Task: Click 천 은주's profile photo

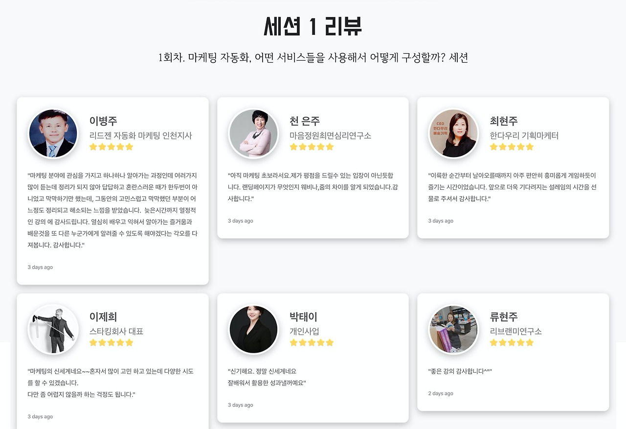Action: 253,134
